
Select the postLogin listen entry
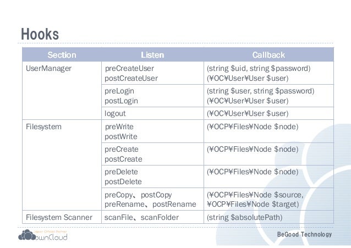(x=122, y=101)
